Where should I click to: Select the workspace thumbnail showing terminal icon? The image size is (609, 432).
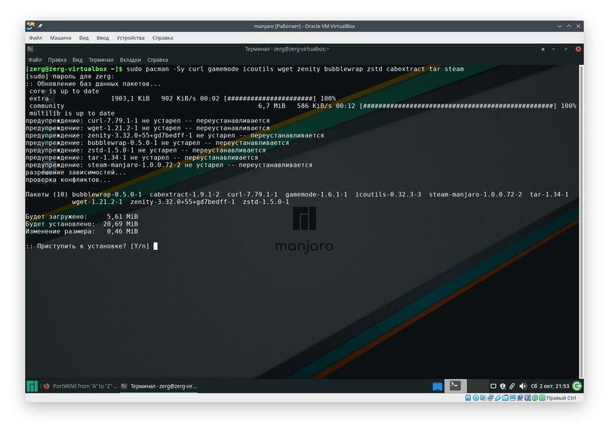[x=455, y=386]
